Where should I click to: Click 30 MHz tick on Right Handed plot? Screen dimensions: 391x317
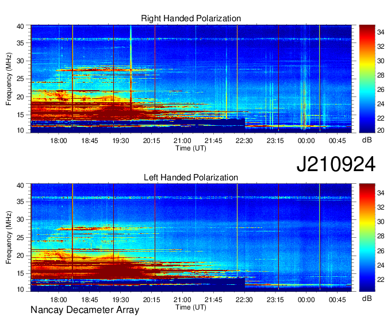[x=20, y=61]
